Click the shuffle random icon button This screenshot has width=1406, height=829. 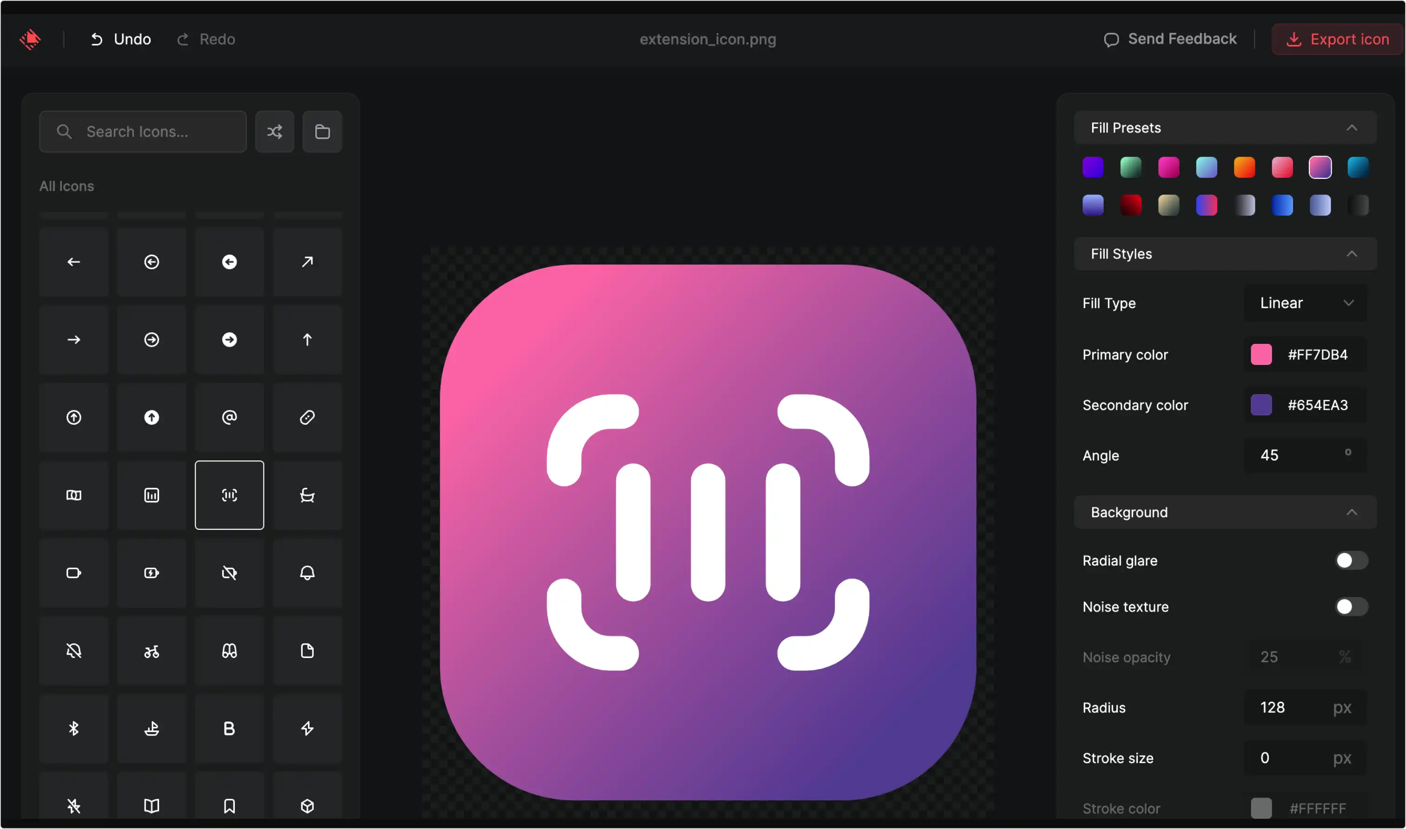(274, 132)
